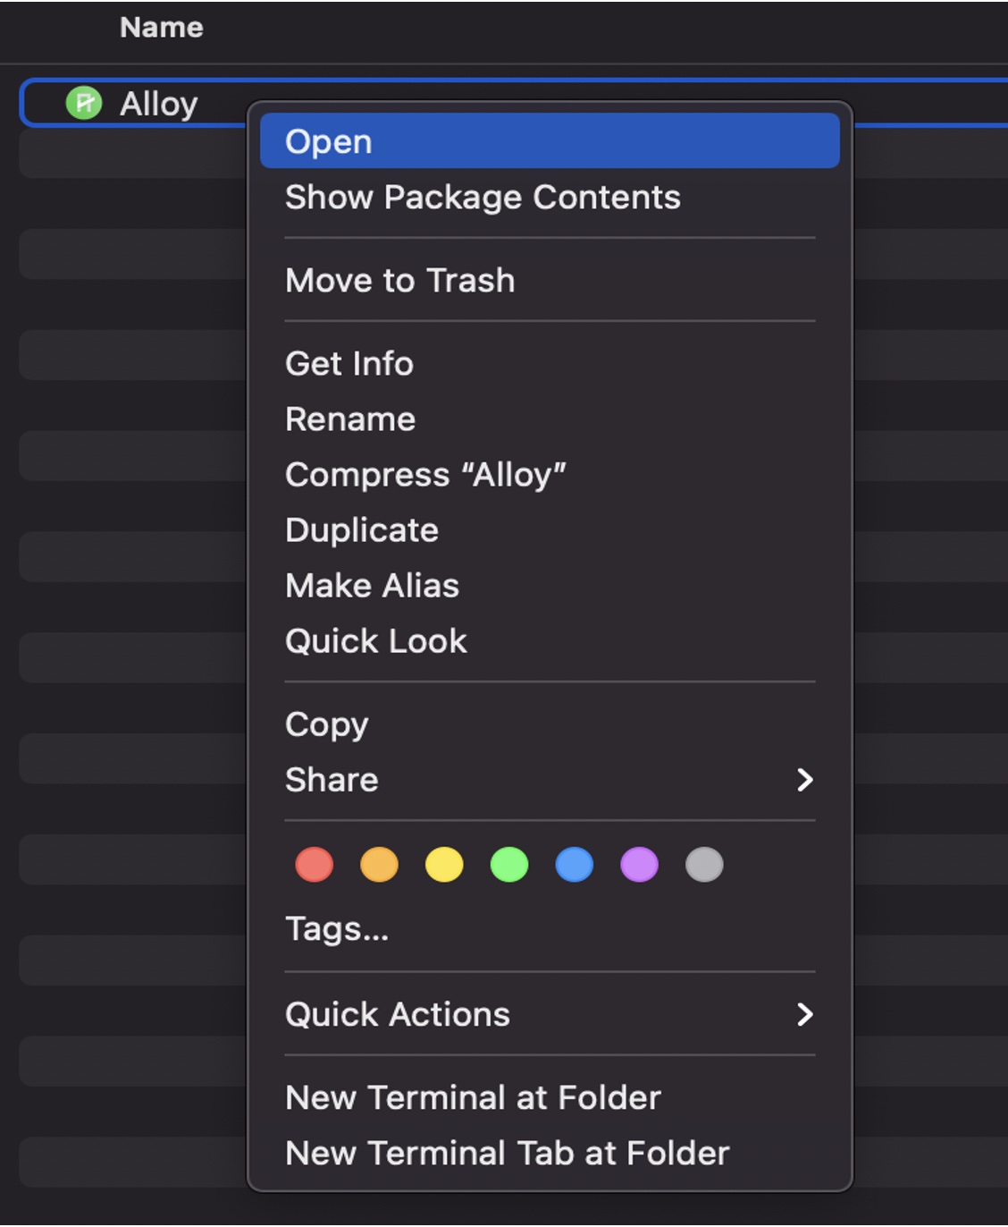This screenshot has width=1008, height=1227.
Task: Duplicate the Alloy application
Action: pyautogui.click(x=362, y=530)
